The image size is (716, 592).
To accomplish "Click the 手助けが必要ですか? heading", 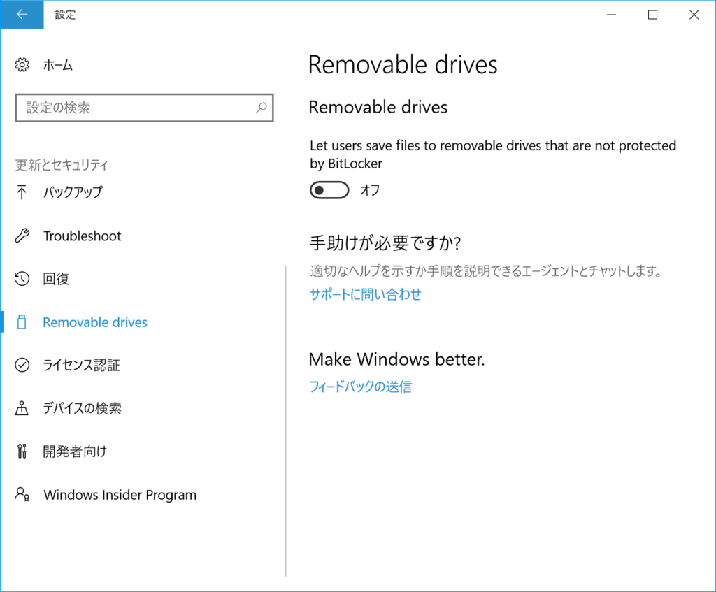I will point(385,243).
